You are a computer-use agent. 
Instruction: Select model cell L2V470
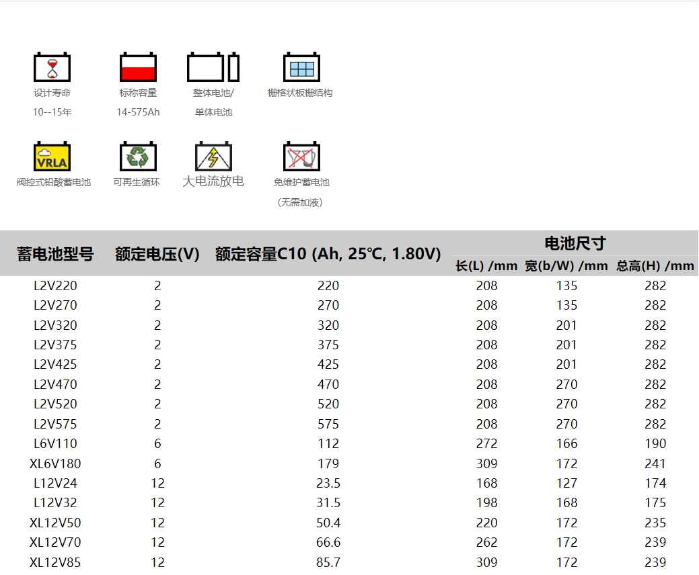[x=55, y=384]
